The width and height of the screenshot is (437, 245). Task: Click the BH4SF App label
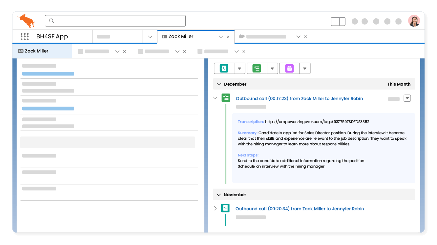click(x=52, y=36)
